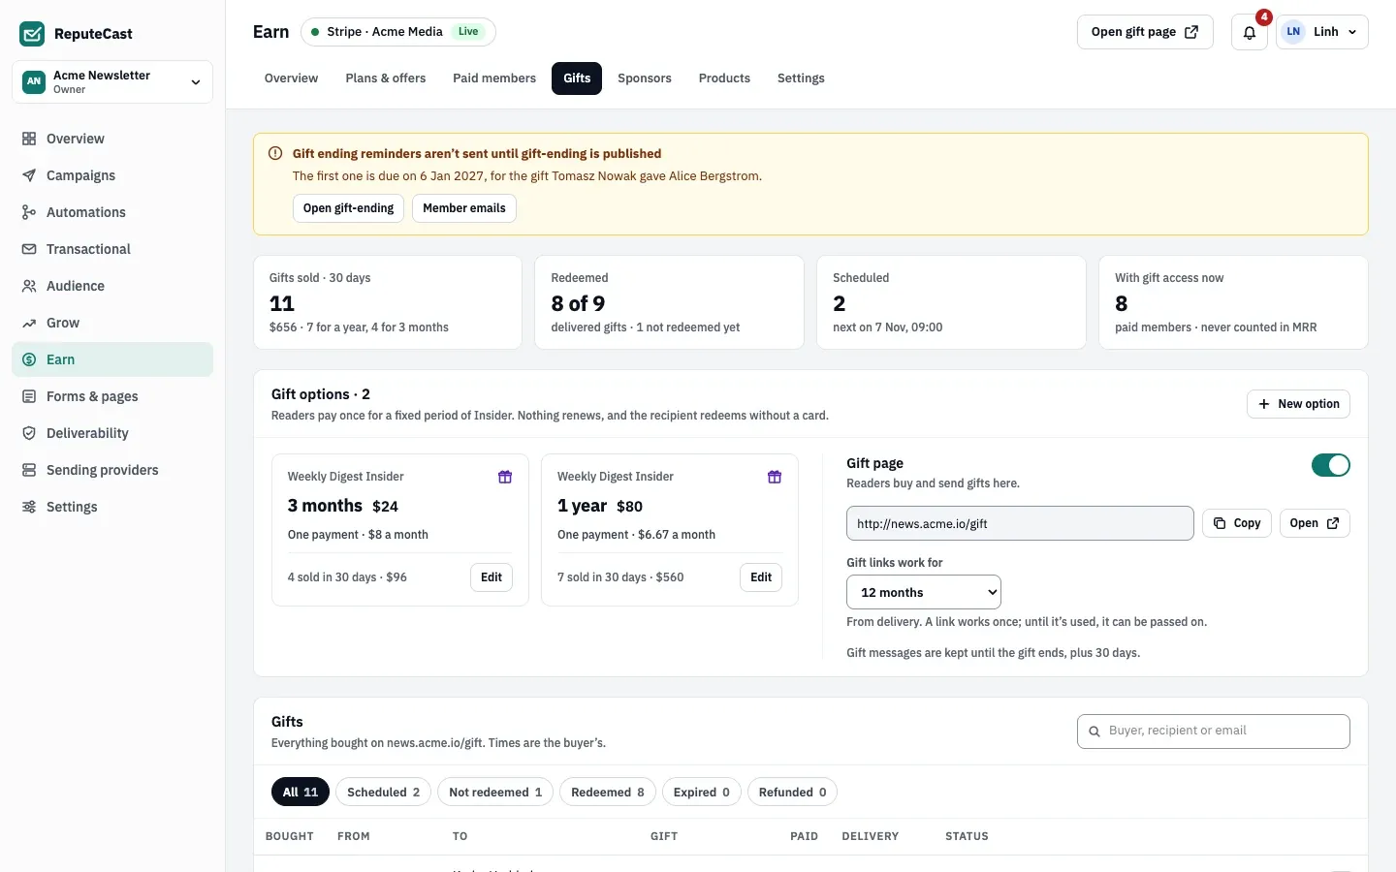
Task: Go to the Products tab
Action: coord(724,78)
